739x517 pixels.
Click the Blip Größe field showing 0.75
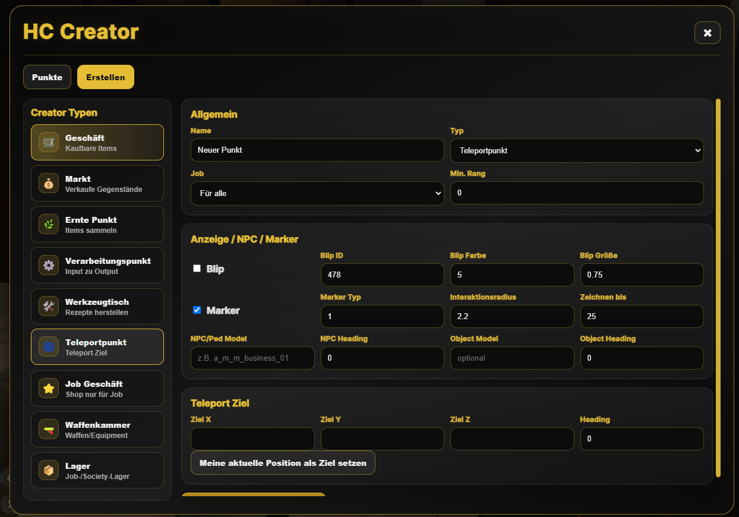(x=642, y=275)
